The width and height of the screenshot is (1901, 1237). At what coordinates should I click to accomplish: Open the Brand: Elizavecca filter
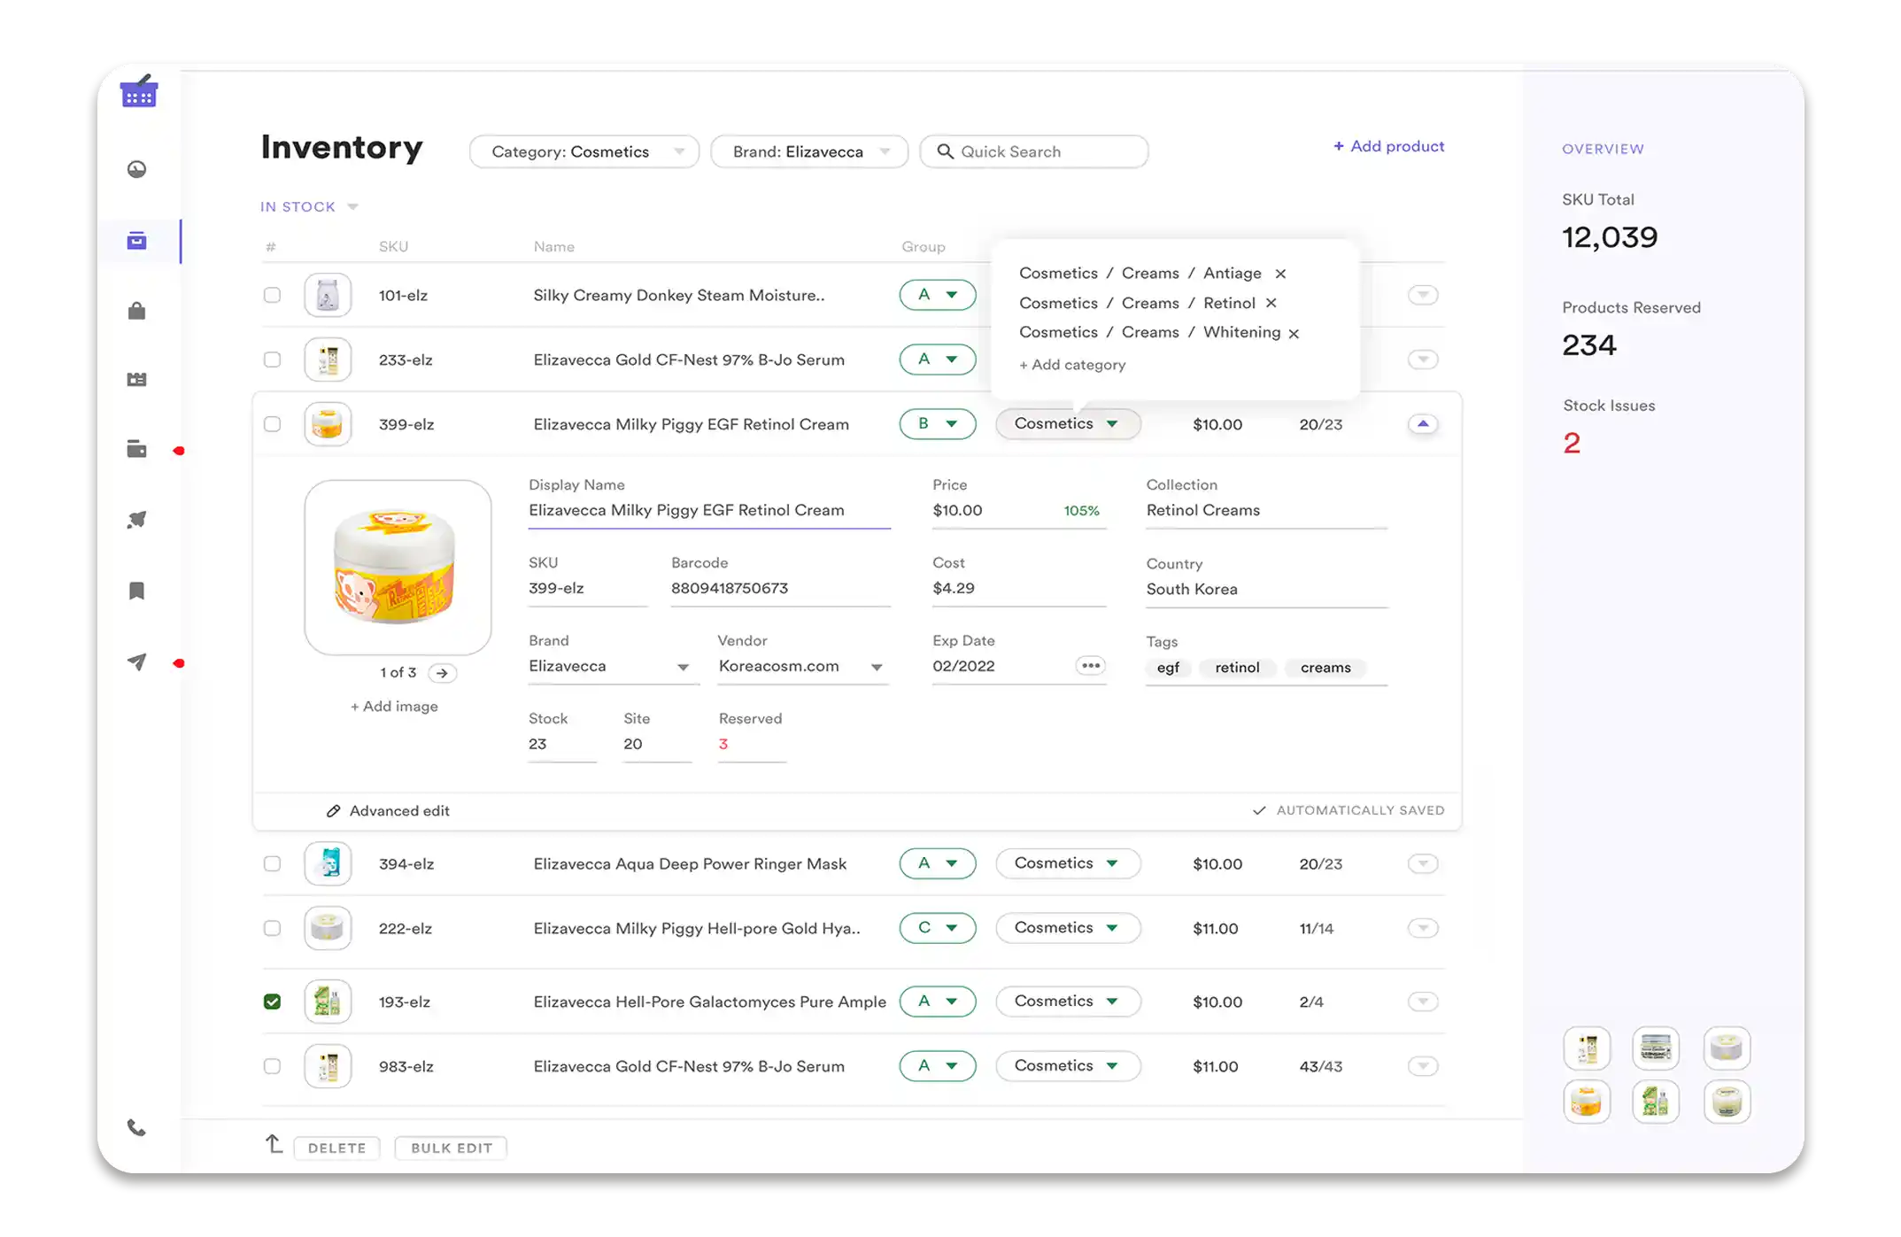tap(808, 151)
